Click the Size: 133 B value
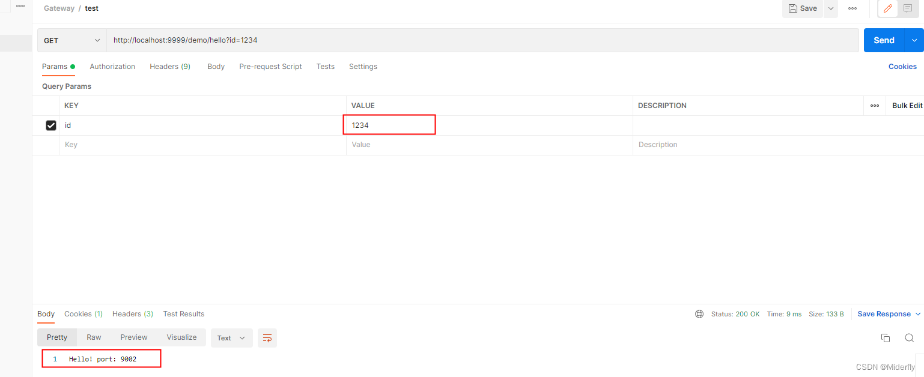This screenshot has height=377, width=924. (826, 314)
